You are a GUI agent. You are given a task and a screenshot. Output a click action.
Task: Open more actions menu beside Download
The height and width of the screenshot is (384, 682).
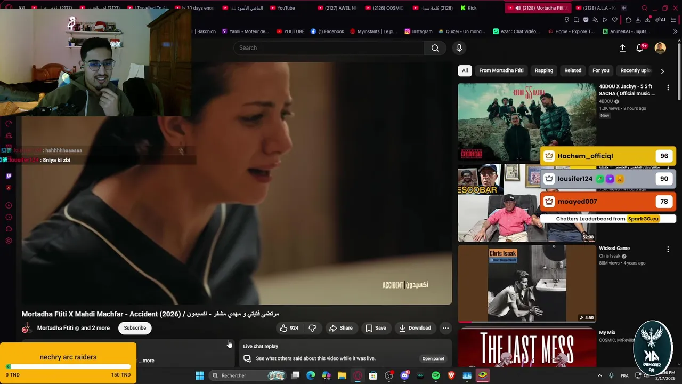coord(446,328)
